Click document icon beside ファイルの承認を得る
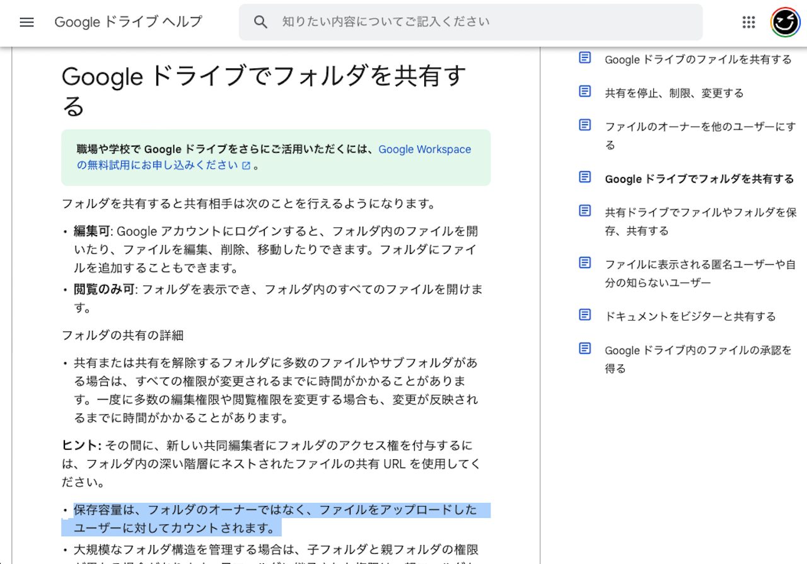This screenshot has width=807, height=564. click(x=585, y=348)
